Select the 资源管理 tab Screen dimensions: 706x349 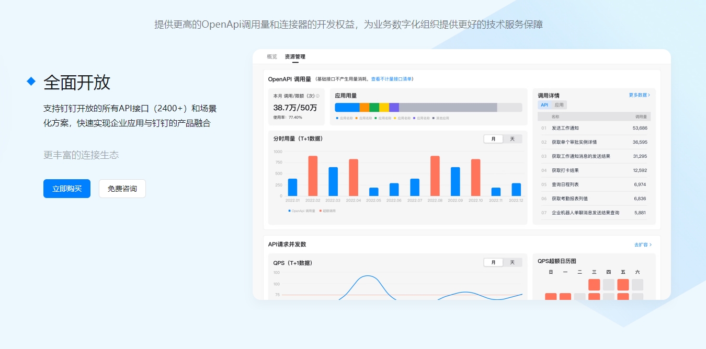point(295,56)
